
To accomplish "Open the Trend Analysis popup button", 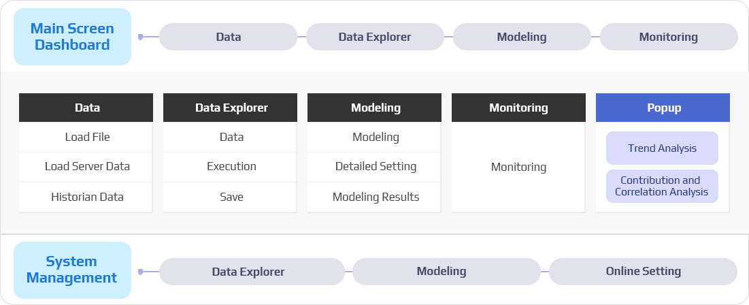I will coord(662,148).
